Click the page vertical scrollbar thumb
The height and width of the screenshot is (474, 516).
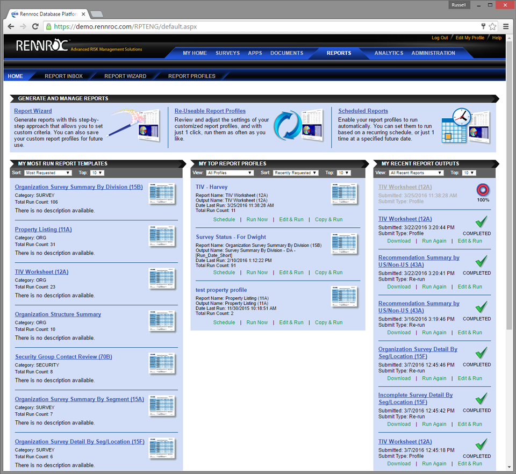point(510,184)
